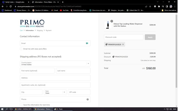Click Shipping breadcrumb step
Image resolution: width=178 pixels, height=111 pixels.
tap(39, 30)
